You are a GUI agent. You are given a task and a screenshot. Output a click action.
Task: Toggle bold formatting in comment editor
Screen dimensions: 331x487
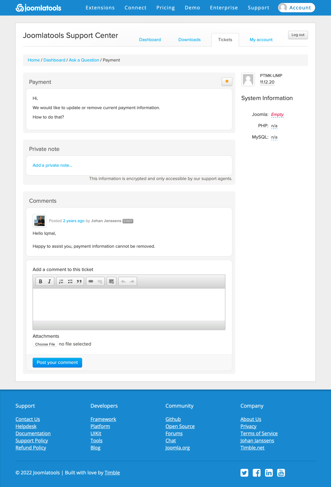pyautogui.click(x=41, y=281)
